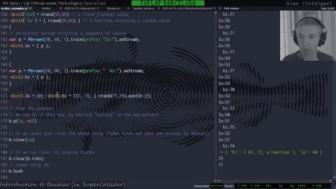The image size is (336, 189).
Task: Click the second server CPU percentage readout
Action: (255, 186)
